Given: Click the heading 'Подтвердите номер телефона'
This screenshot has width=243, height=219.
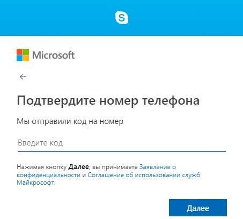Looking at the screenshot, I should [x=108, y=101].
